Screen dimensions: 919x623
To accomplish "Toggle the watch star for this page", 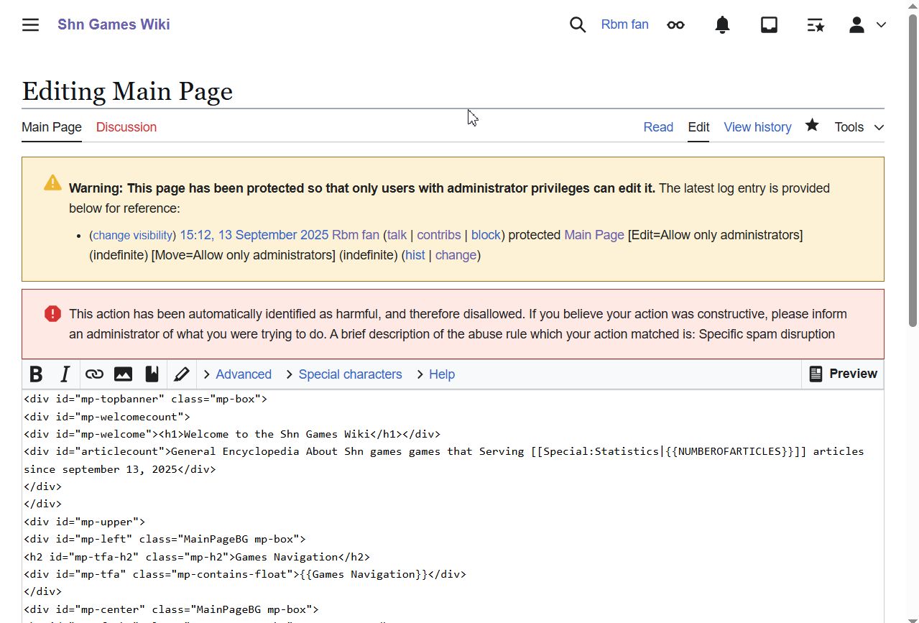I will click(x=812, y=126).
